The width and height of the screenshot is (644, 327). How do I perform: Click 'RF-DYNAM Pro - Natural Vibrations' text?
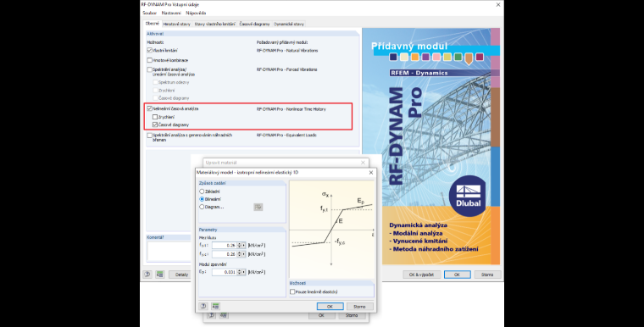pos(287,51)
